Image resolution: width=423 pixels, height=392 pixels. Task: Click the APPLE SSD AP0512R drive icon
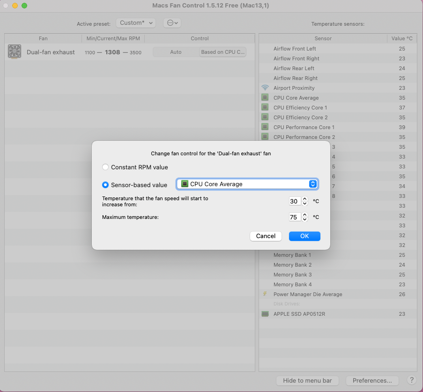pyautogui.click(x=265, y=314)
